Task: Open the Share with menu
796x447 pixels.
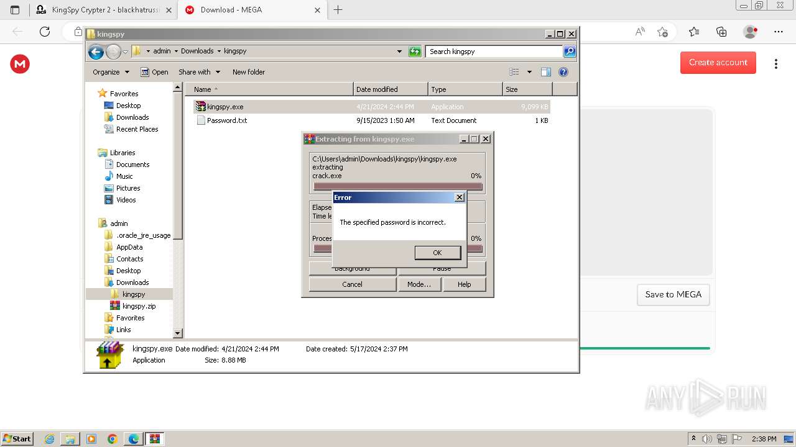Action: click(198, 72)
